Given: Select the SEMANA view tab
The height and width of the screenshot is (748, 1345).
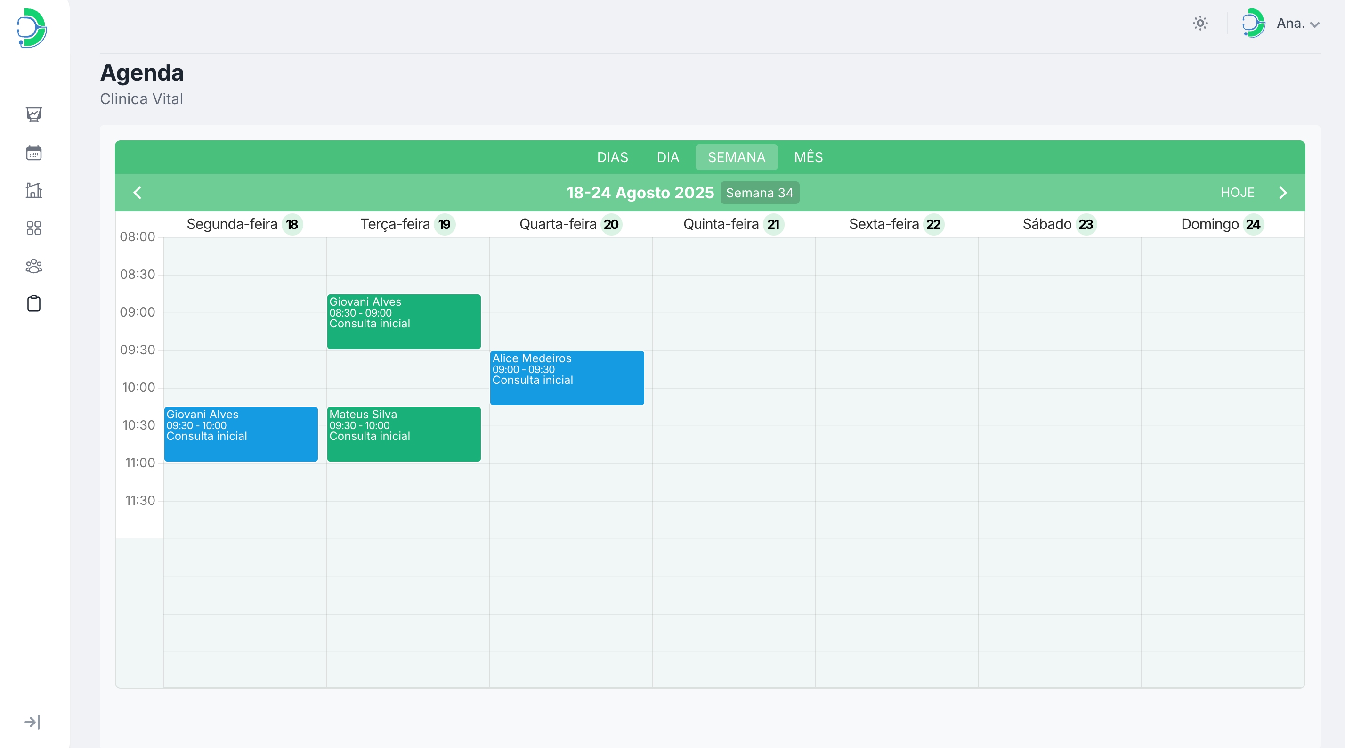Looking at the screenshot, I should 736,157.
